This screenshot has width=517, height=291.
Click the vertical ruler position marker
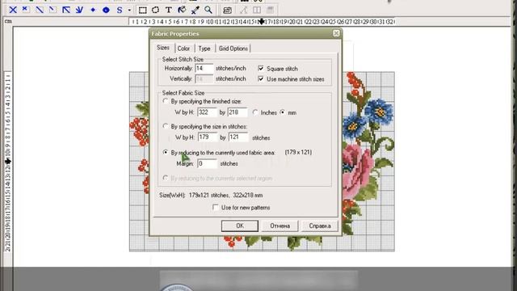[8, 161]
